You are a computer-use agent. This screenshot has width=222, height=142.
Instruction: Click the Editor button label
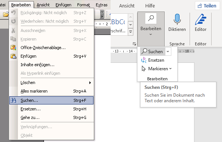click(201, 29)
